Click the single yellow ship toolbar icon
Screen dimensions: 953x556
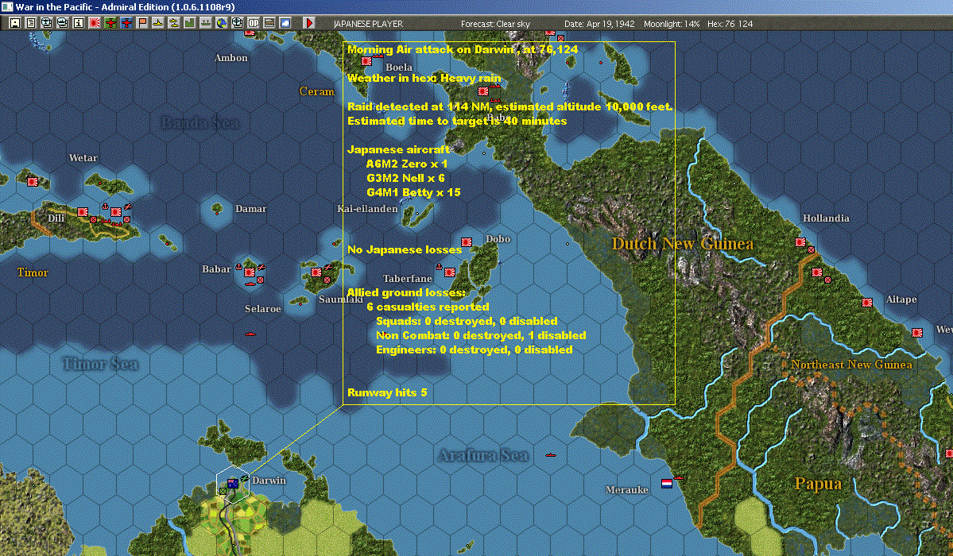pyautogui.click(x=158, y=23)
